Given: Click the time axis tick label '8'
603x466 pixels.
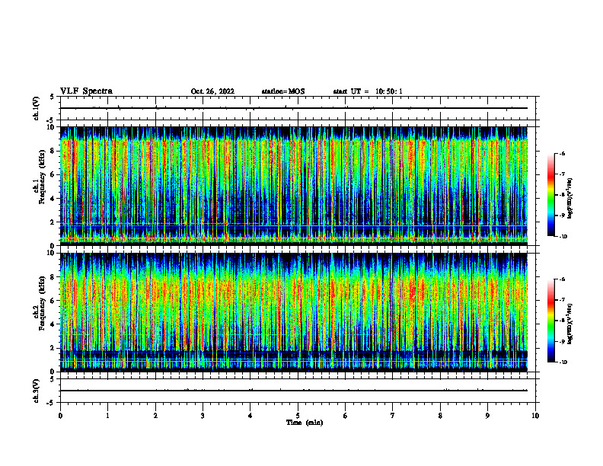Looking at the screenshot, I should [440, 416].
